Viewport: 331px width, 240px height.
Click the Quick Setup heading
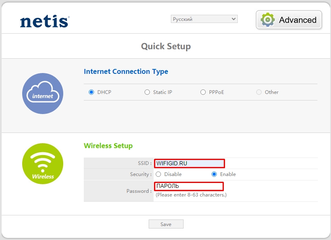pos(166,46)
